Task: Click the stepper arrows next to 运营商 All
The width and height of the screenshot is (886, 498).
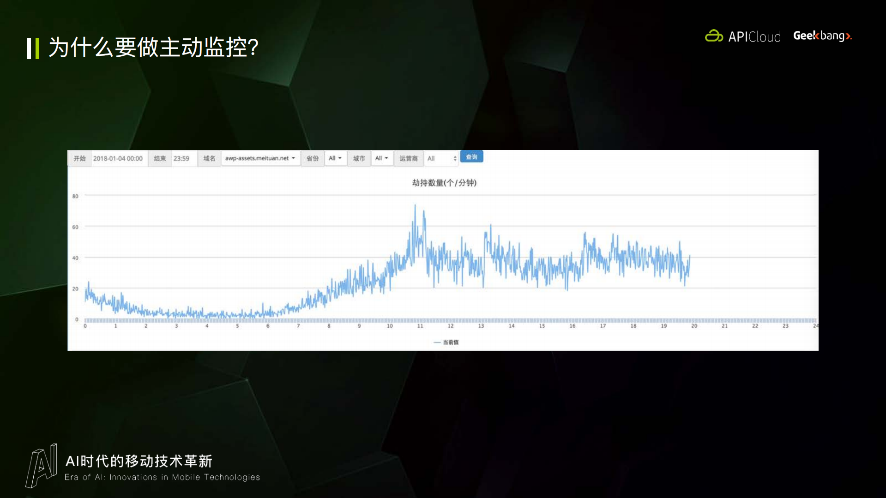Action: 455,158
